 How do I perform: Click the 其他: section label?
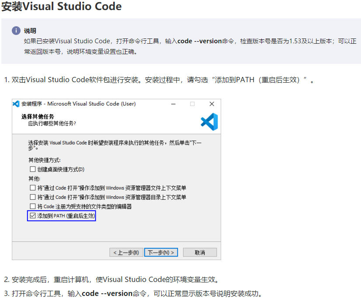coord(34,178)
